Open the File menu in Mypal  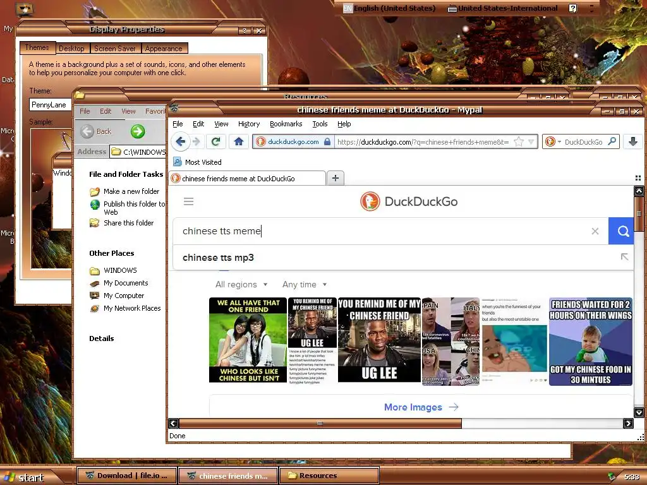pos(178,124)
